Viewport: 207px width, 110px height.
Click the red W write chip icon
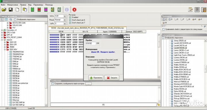(x=39, y=10)
